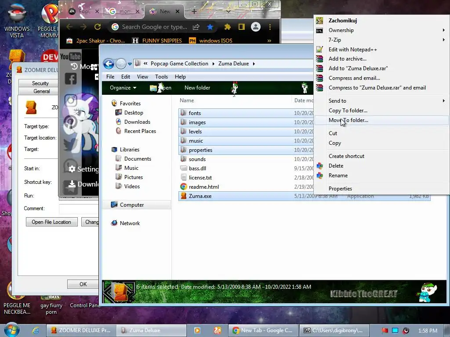Open Chrome extensions puzzle icon

[227, 27]
